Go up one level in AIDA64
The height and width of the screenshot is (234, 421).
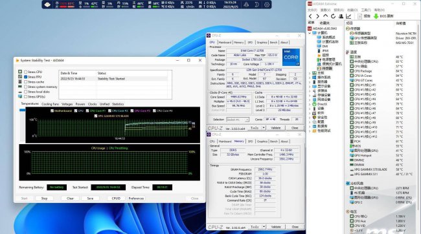[x=325, y=16]
